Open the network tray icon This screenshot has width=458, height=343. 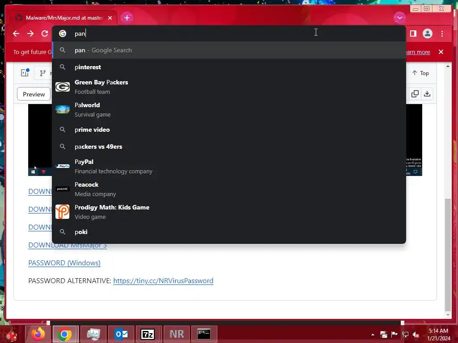[405, 335]
